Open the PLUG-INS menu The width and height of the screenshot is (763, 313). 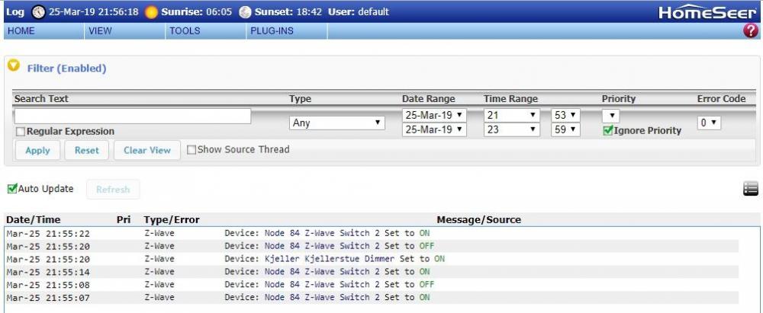point(271,31)
